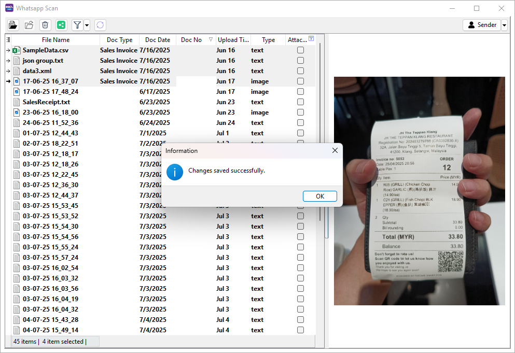Tick the attachment checkbox for SampleData.csv

[x=300, y=50]
